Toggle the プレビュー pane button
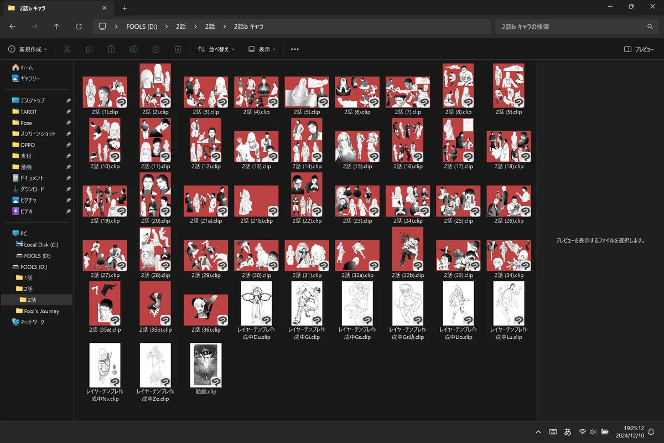The width and height of the screenshot is (664, 443). pyautogui.click(x=639, y=49)
